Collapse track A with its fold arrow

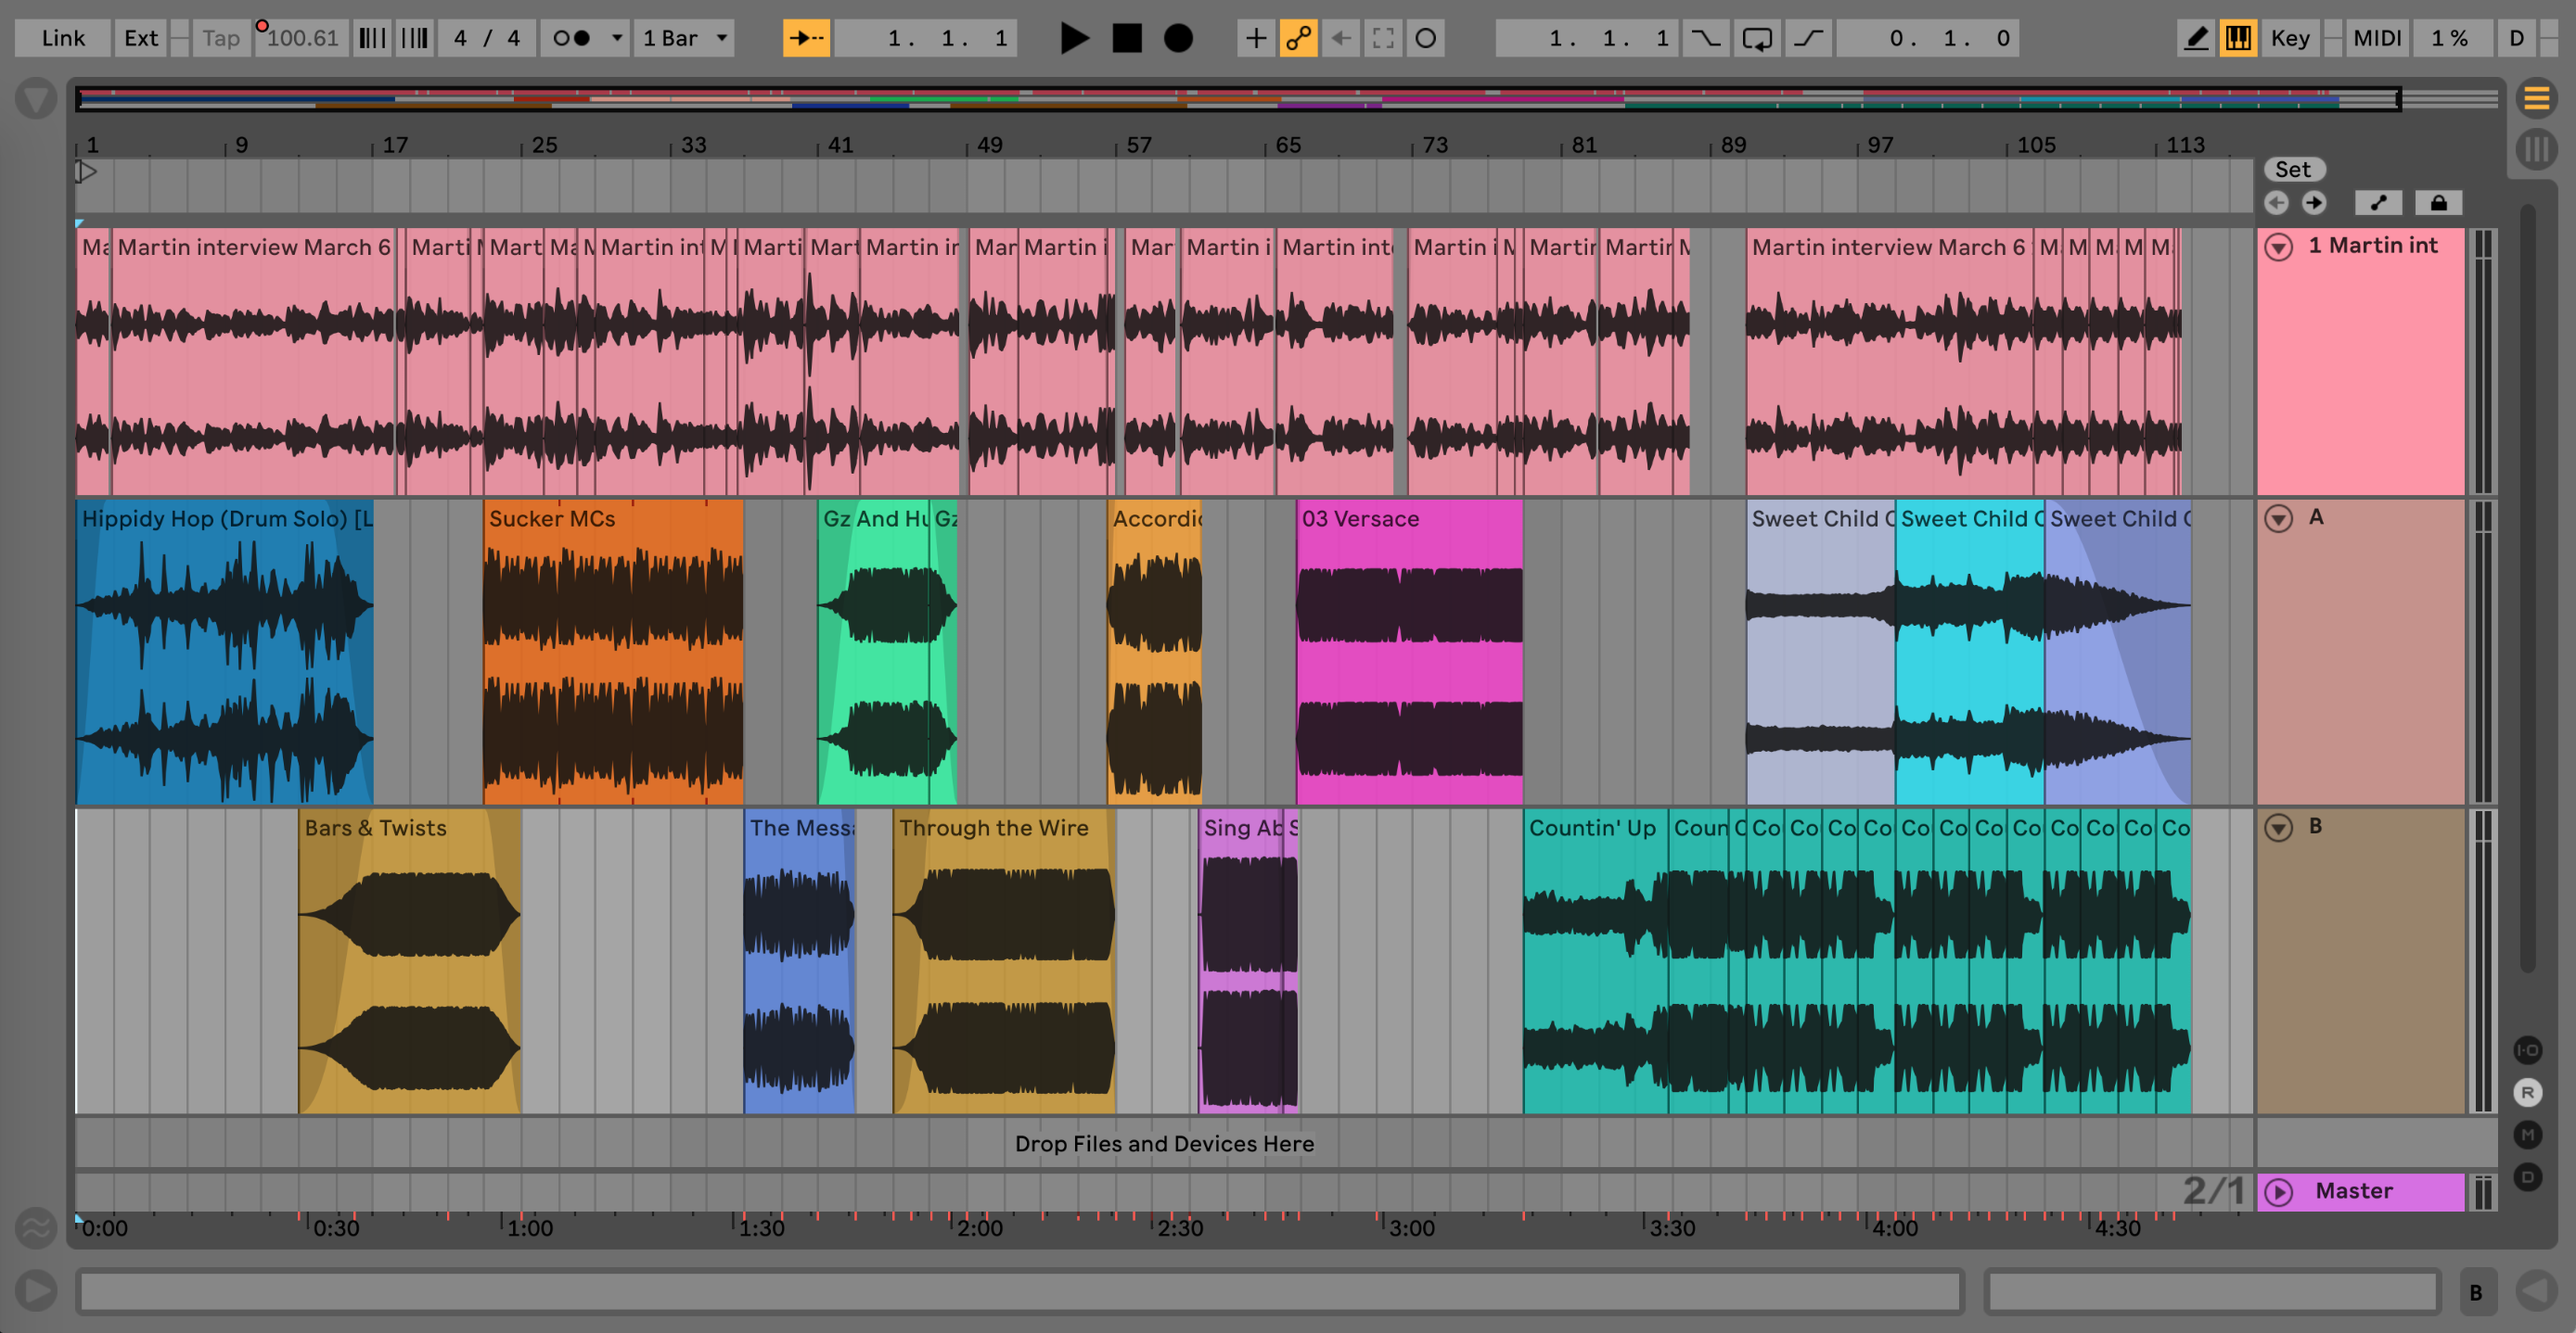pyautogui.click(x=2279, y=518)
